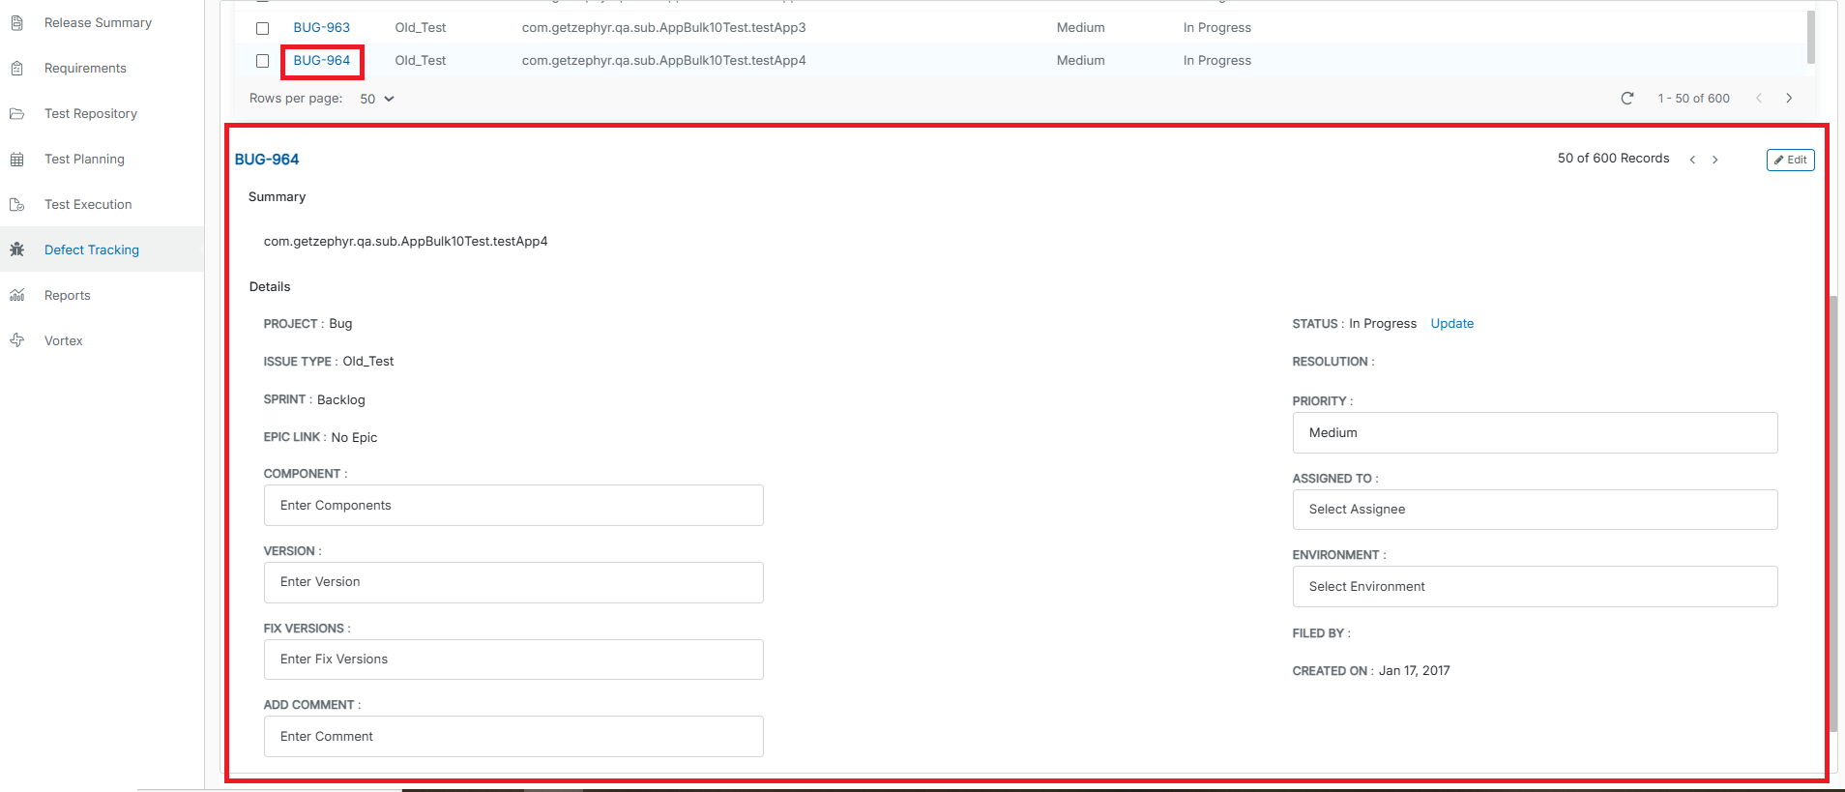Click the Release Summary sidebar icon
This screenshot has width=1845, height=792.
[x=16, y=22]
